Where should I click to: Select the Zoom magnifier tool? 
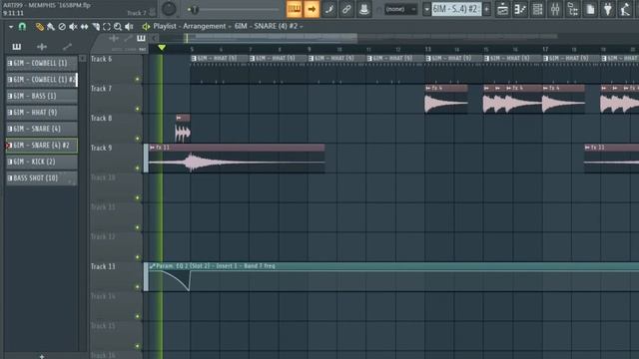118,27
